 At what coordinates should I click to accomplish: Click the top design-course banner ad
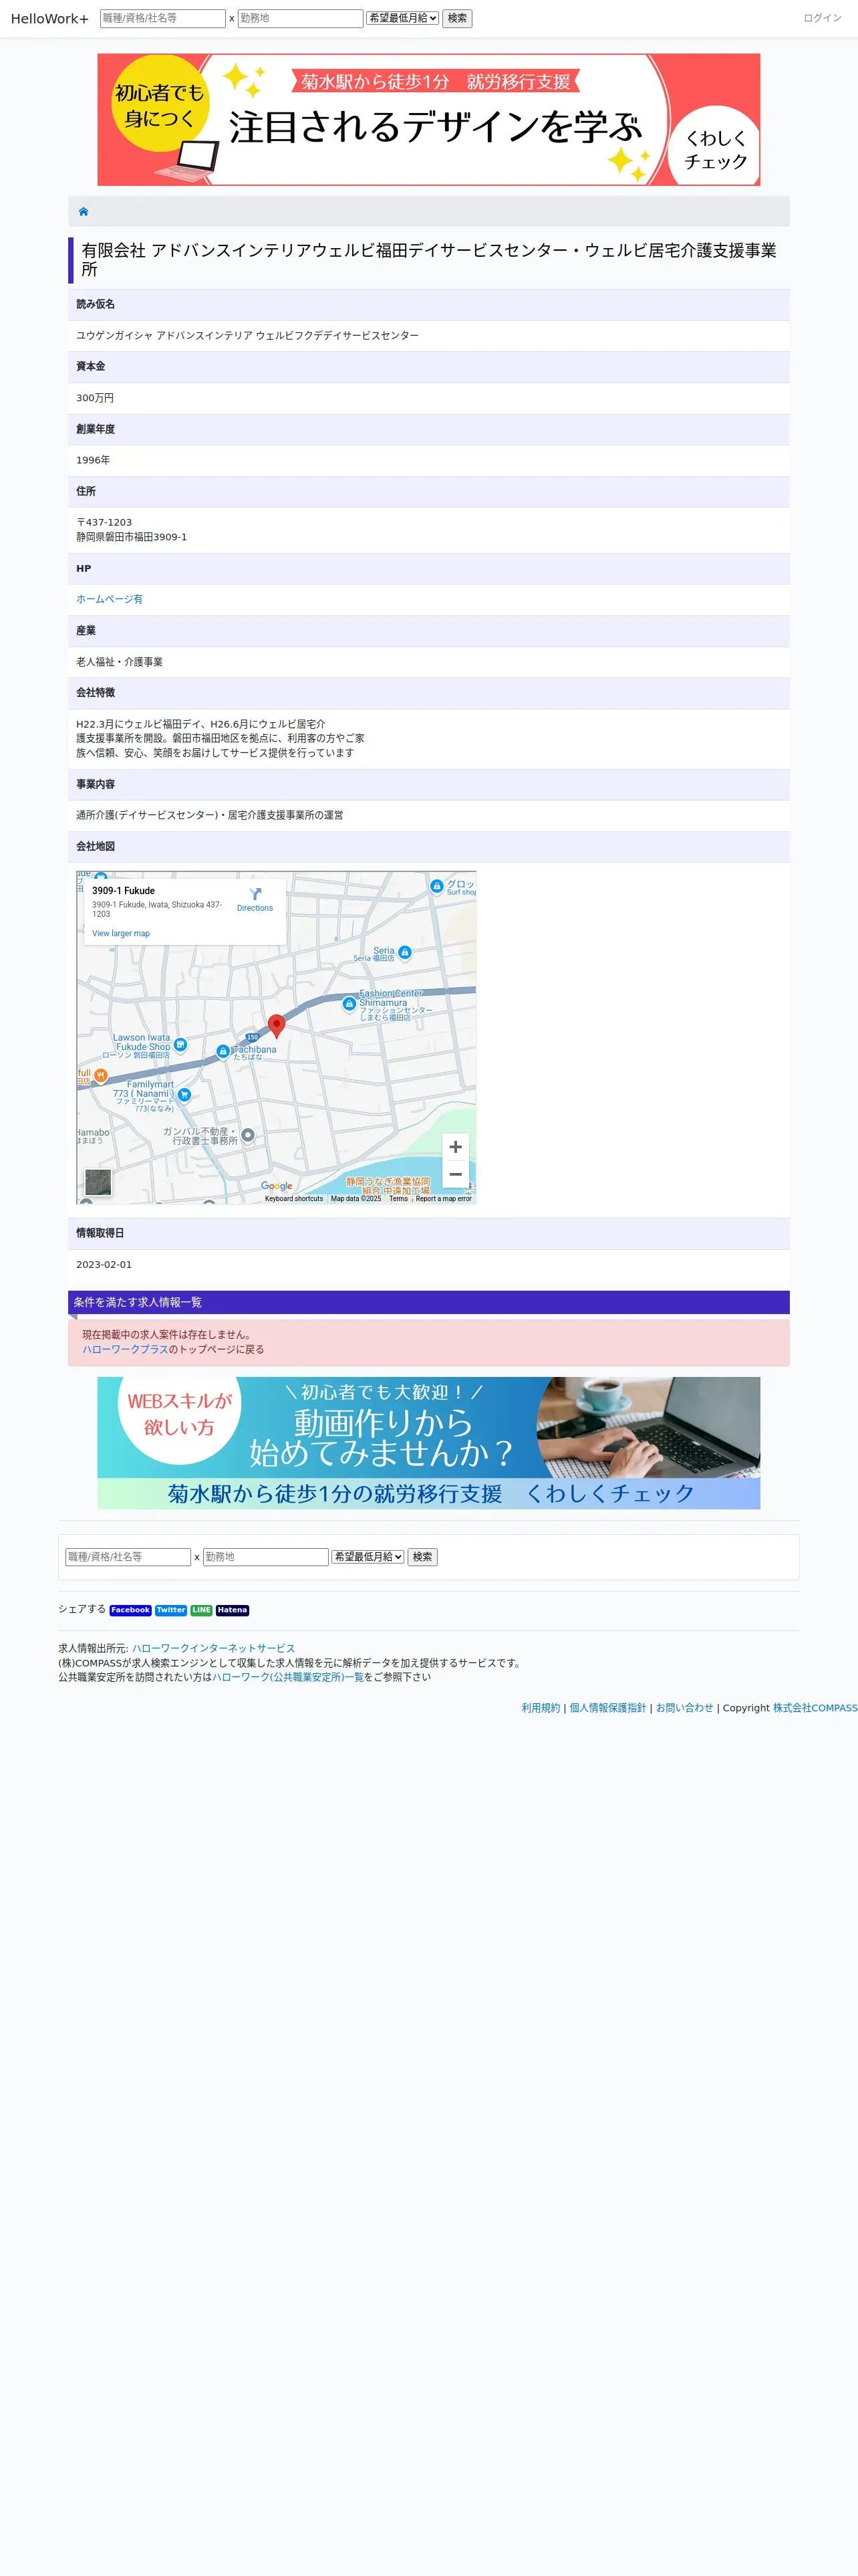click(428, 119)
